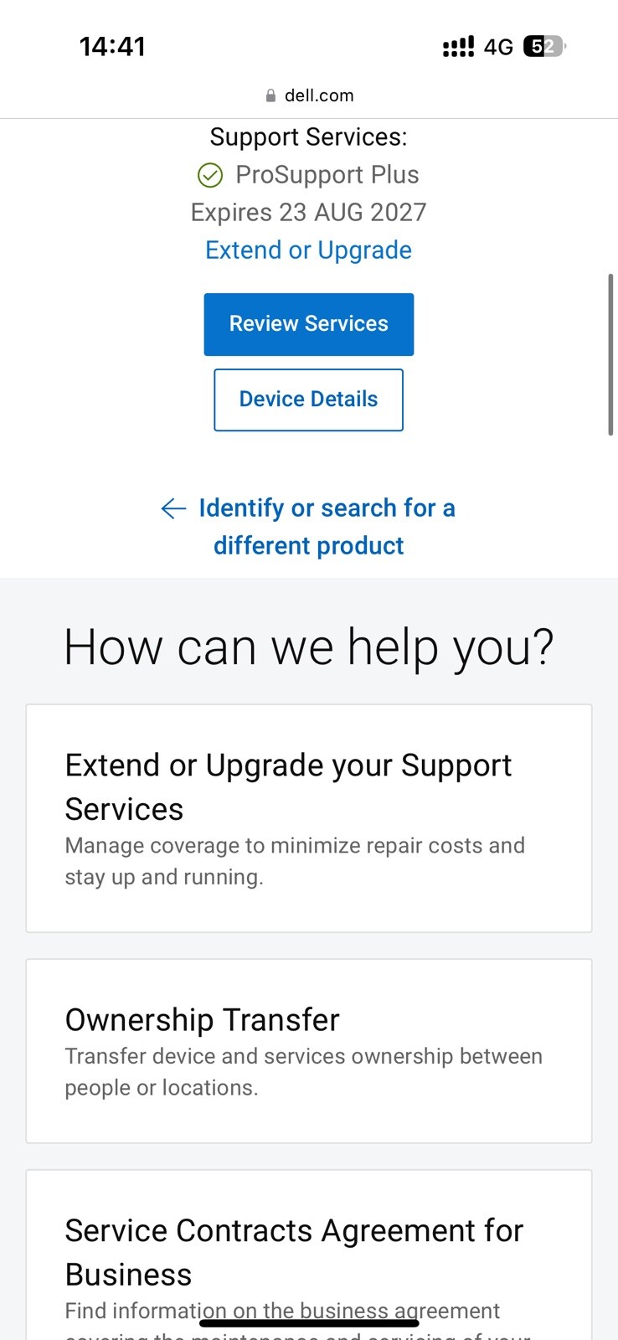Tap the How can we help you heading

coord(309,648)
